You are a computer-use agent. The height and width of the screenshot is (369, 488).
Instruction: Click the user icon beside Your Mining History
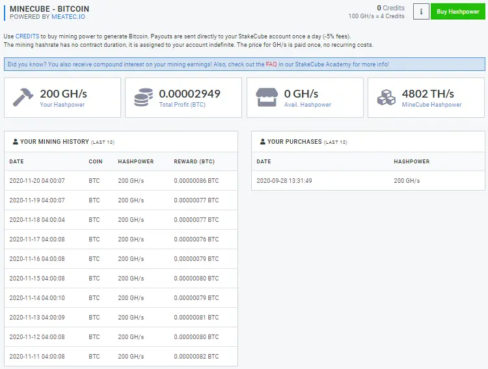[15, 142]
